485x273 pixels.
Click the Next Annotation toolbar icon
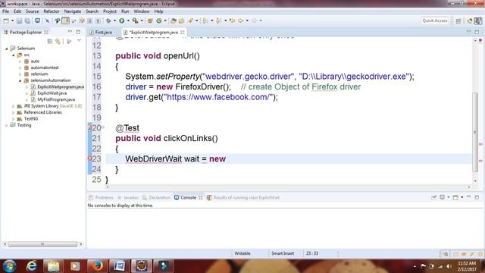coord(205,20)
